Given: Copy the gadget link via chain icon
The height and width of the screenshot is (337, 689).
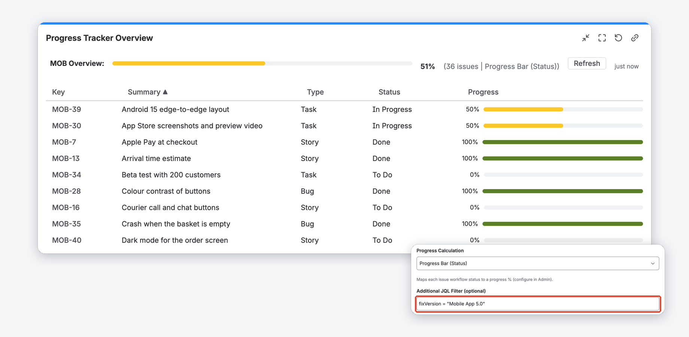Looking at the screenshot, I should pyautogui.click(x=635, y=38).
